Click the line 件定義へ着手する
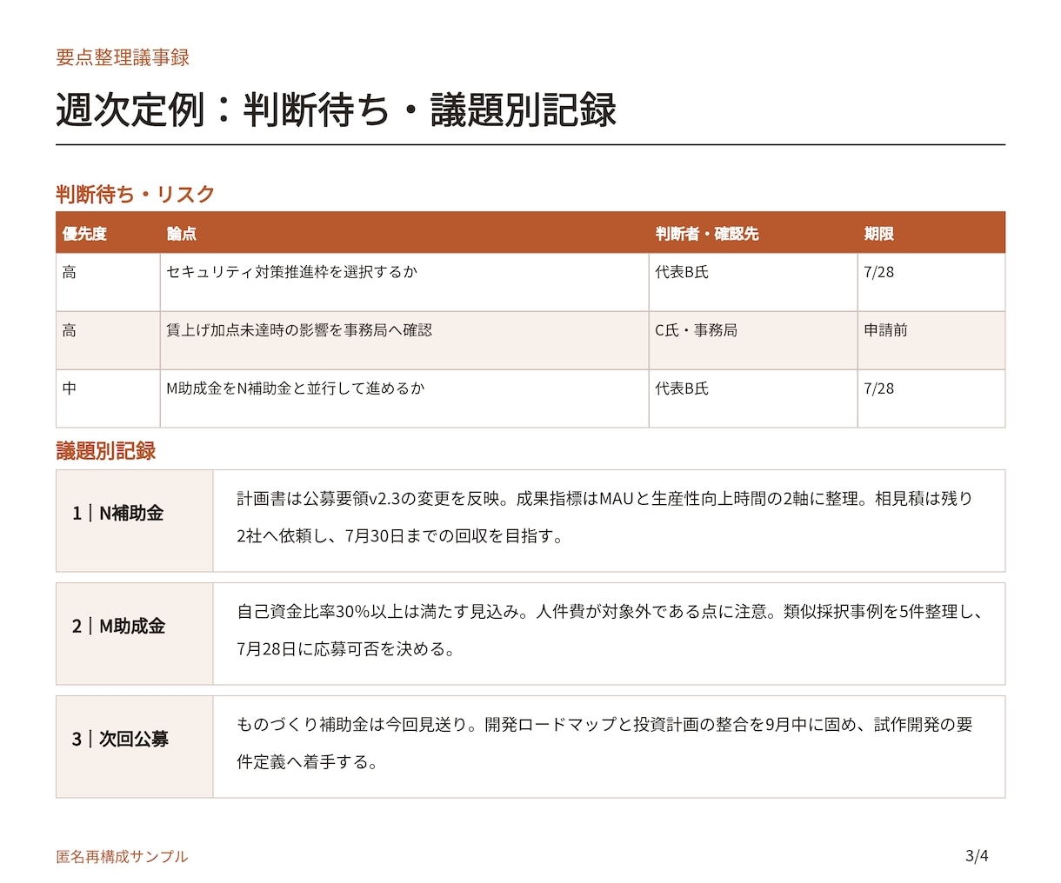1061x883 pixels. tap(308, 762)
